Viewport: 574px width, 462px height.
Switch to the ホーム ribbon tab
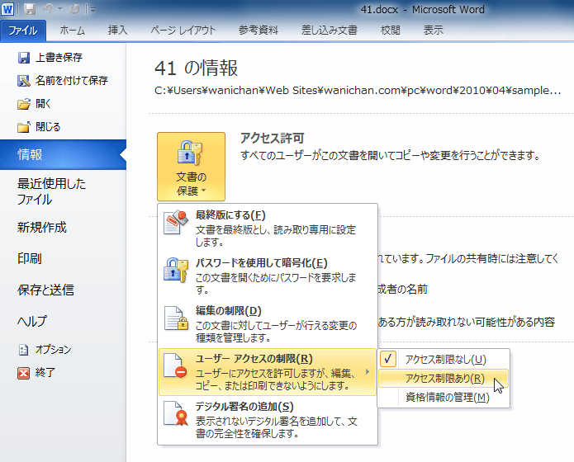pyautogui.click(x=73, y=31)
